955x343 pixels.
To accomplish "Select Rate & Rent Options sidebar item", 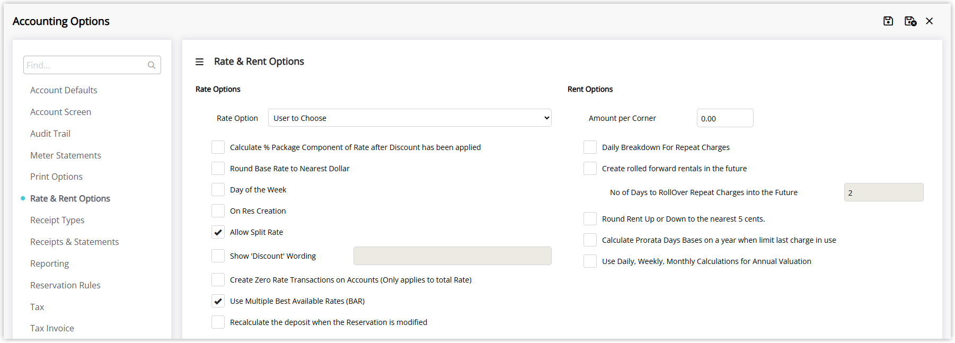I will point(70,198).
